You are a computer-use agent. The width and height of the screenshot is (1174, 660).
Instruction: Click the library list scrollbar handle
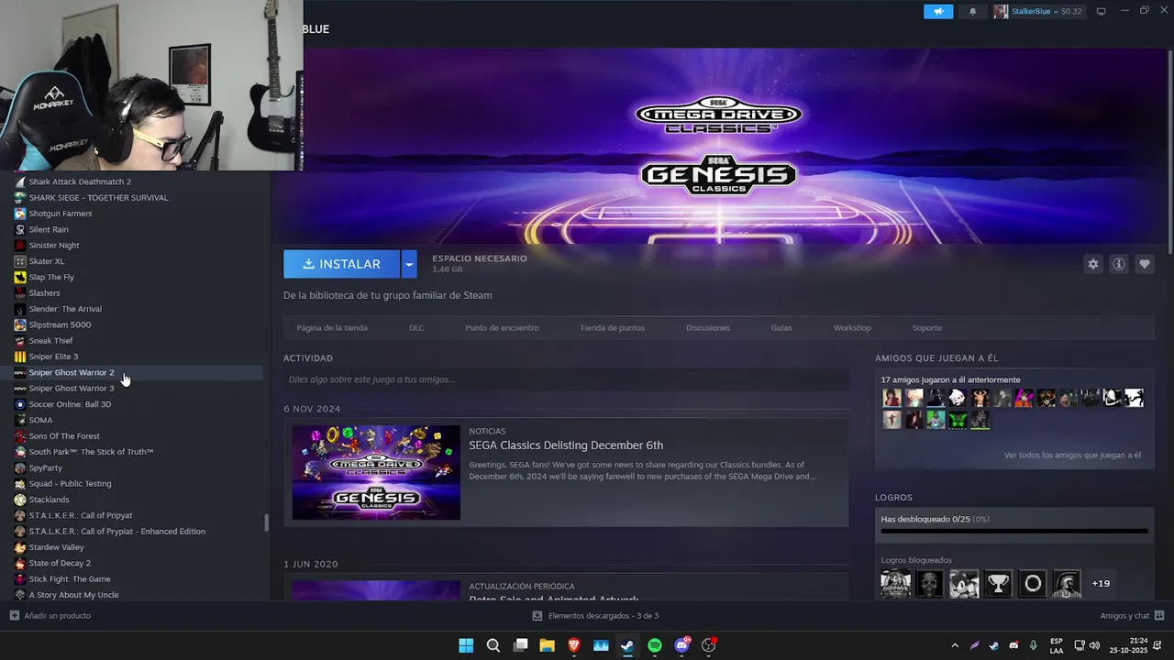[266, 522]
